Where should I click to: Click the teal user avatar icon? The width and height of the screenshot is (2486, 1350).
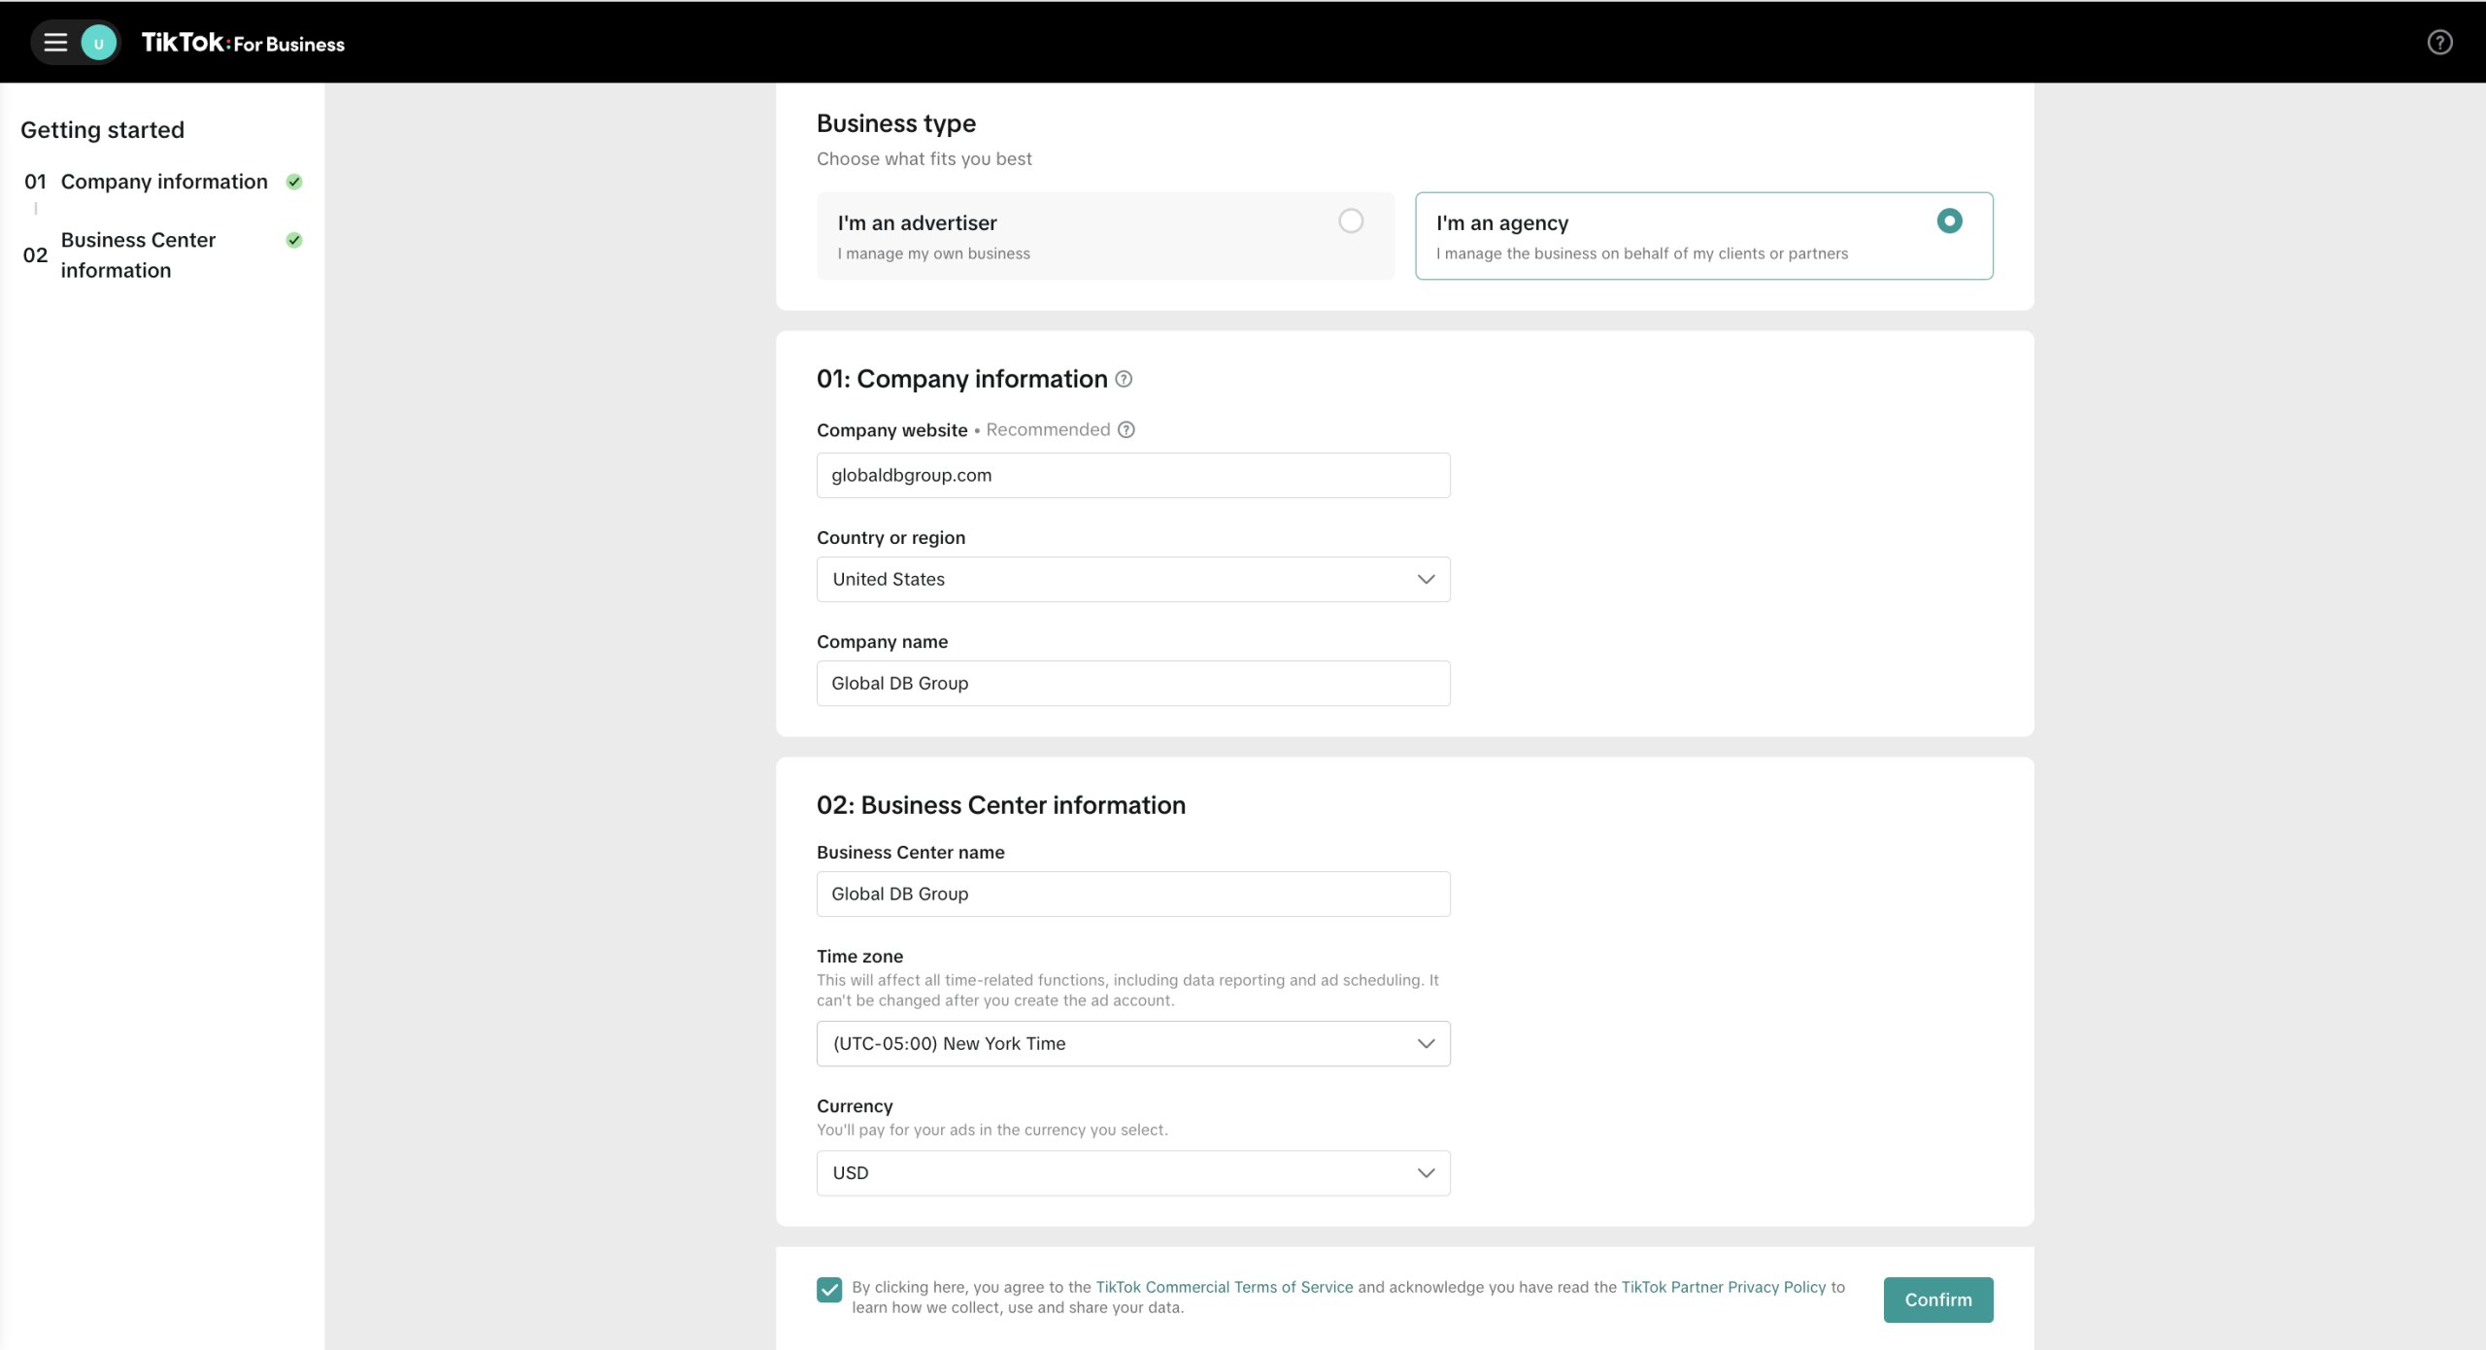(x=98, y=43)
